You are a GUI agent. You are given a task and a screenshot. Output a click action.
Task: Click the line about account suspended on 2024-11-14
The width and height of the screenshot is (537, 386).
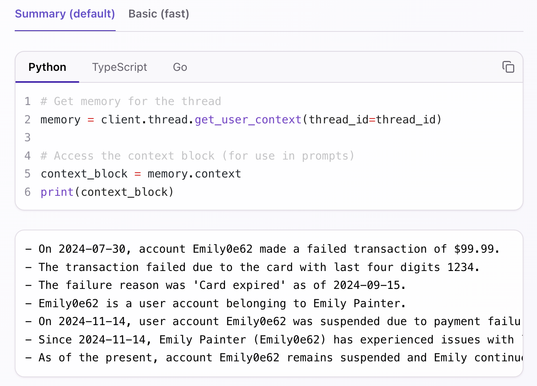[x=273, y=322]
